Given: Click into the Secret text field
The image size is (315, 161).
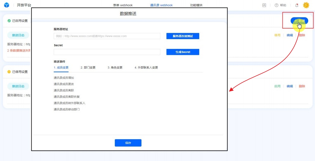Looking at the screenshot, I should (107, 52).
